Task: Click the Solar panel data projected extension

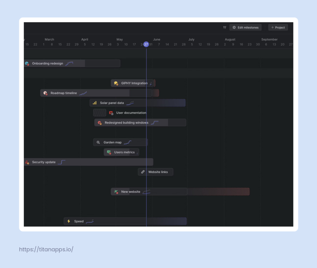Action: coord(166,103)
